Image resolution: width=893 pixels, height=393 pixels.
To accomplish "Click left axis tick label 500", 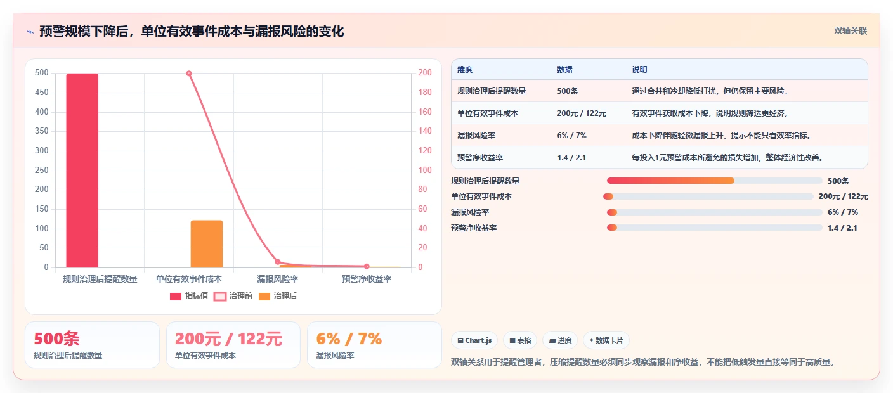I will pyautogui.click(x=42, y=73).
